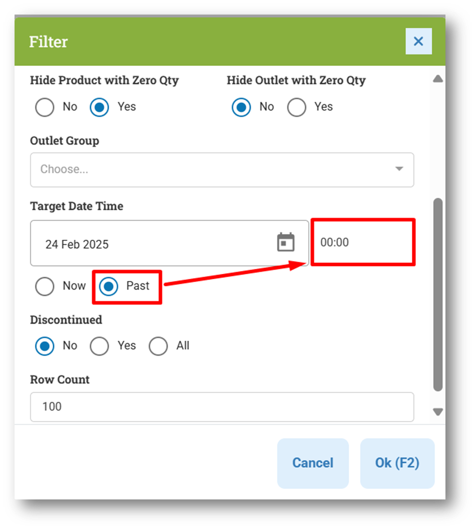475x529 pixels.
Task: Click the 24 Feb 2025 date field
Action: click(x=169, y=243)
